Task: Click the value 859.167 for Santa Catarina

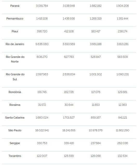Action: point(96,118)
